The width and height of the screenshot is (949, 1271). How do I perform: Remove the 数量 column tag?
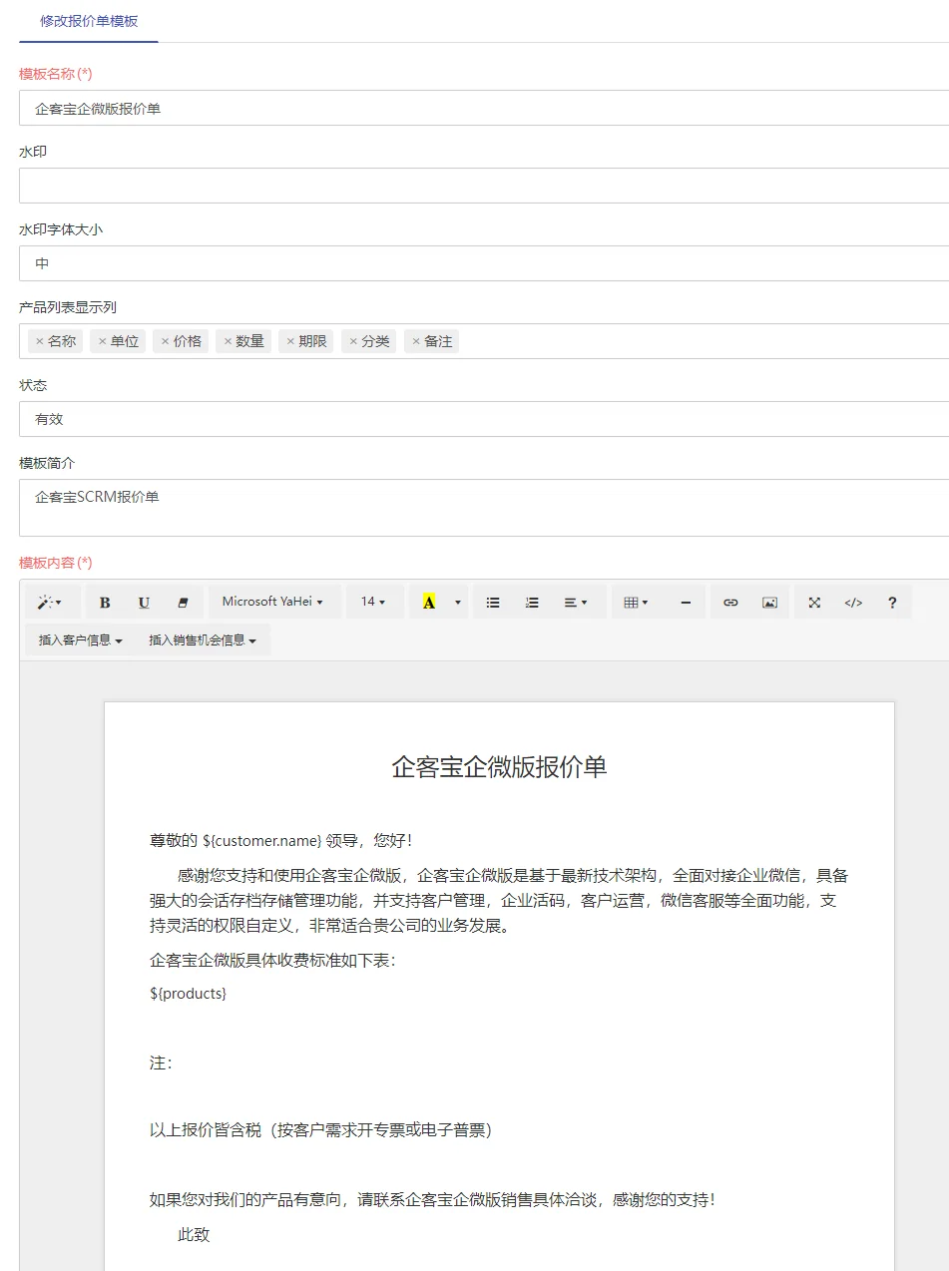click(x=229, y=341)
